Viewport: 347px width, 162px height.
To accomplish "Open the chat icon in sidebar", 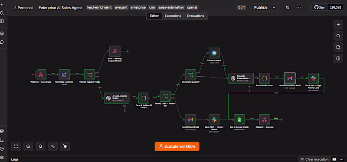I will point(2,42).
